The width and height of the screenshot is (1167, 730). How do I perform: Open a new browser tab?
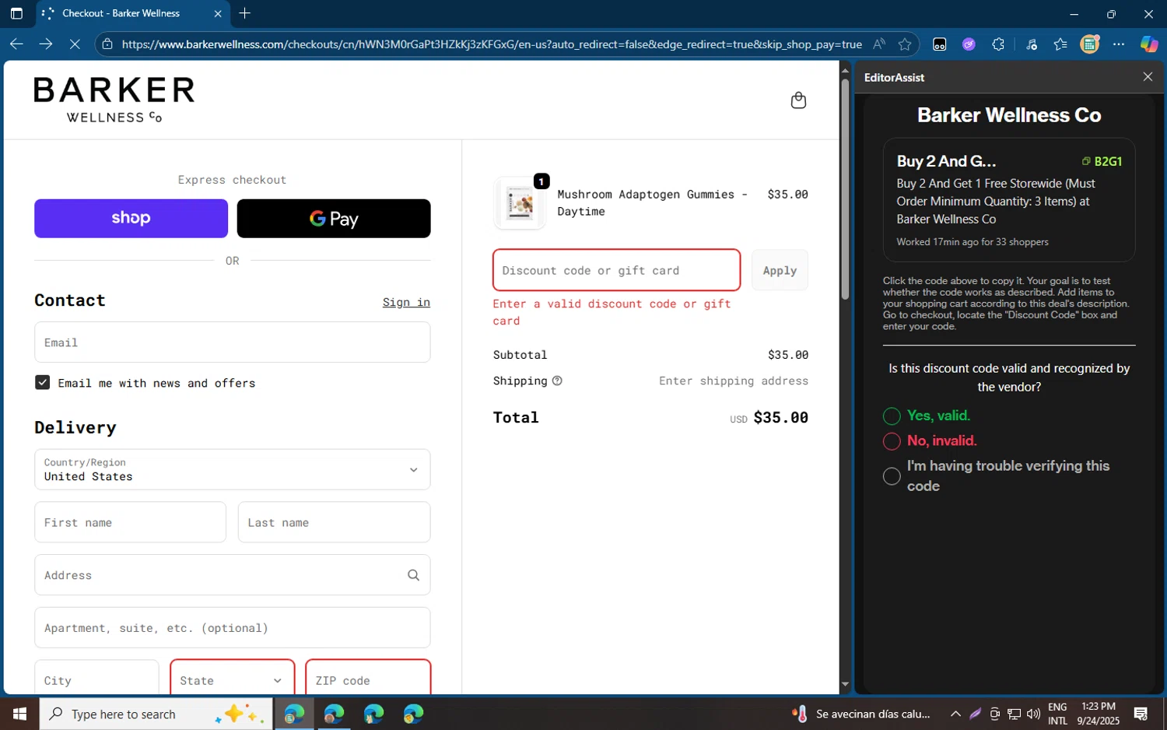(245, 13)
